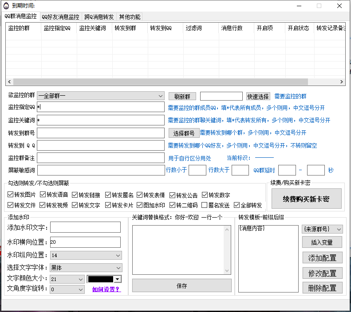
Task: Click the 续费购买新卡密 button
Action: 306,199
